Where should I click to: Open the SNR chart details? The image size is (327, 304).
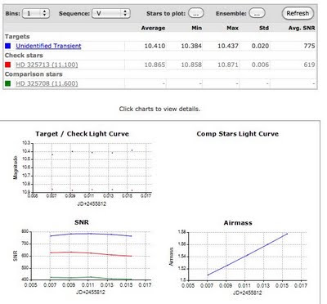tap(82, 257)
